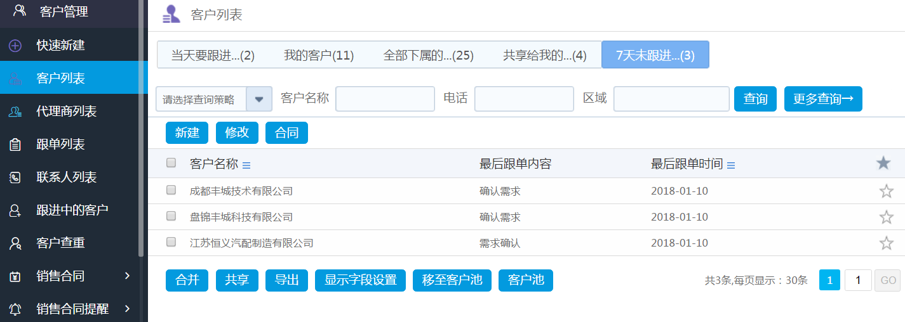Click the 快速新建 plus icon in sidebar

click(15, 46)
